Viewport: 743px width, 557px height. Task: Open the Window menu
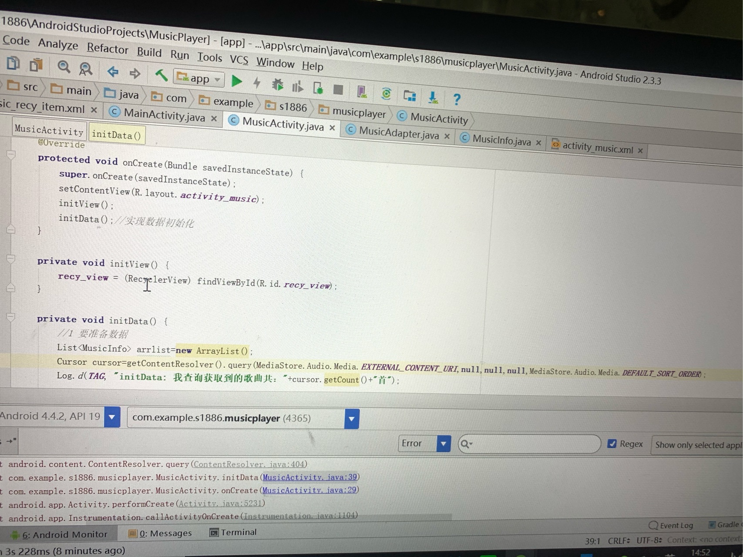tap(275, 63)
